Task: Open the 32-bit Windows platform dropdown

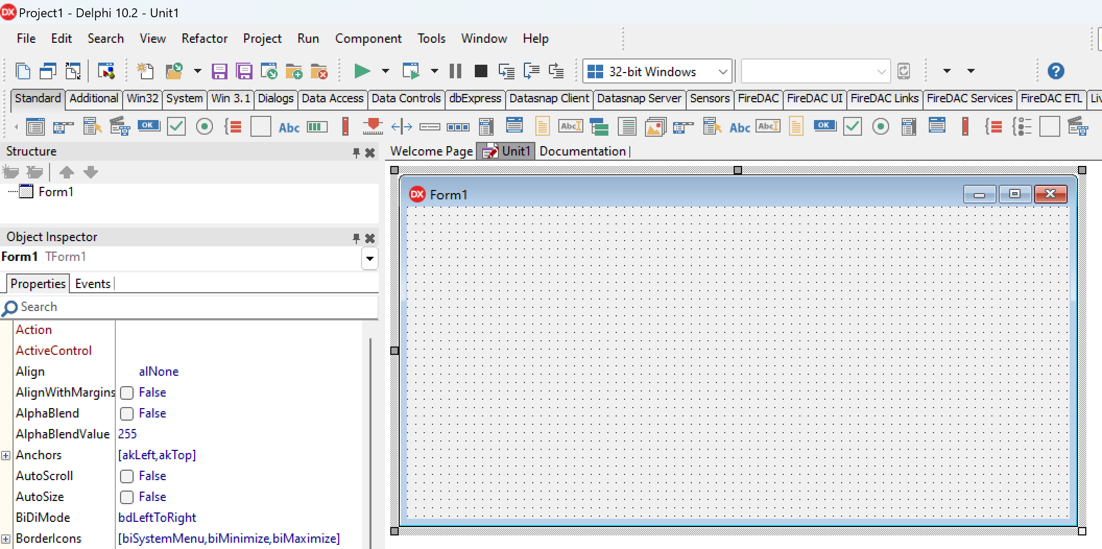Action: pyautogui.click(x=657, y=71)
